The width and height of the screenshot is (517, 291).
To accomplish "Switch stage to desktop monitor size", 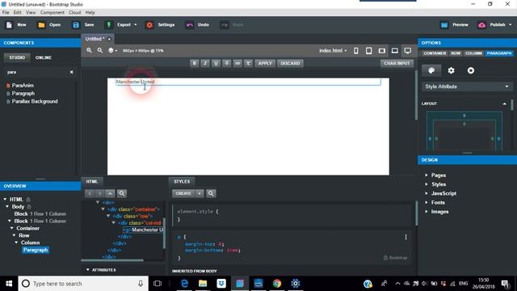I will (x=408, y=50).
